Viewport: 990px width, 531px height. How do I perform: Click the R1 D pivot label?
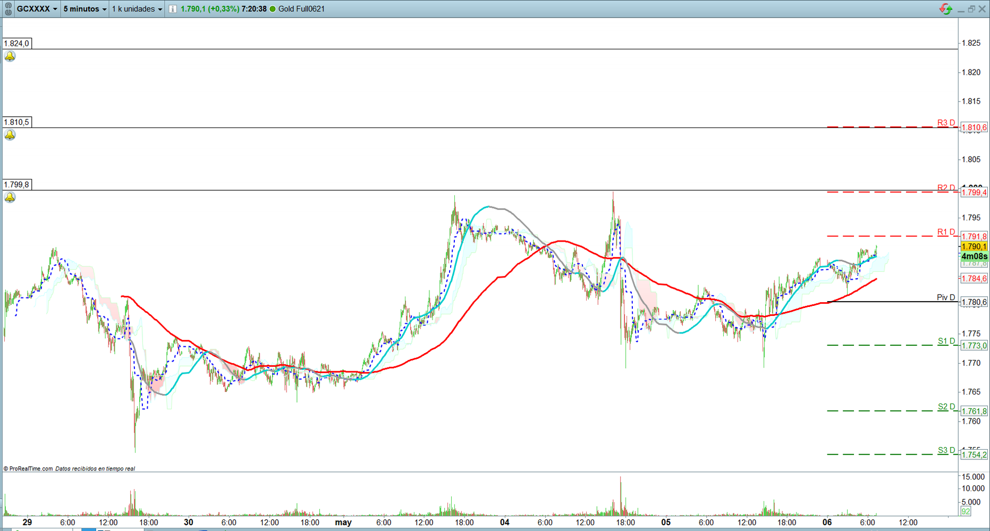point(946,232)
